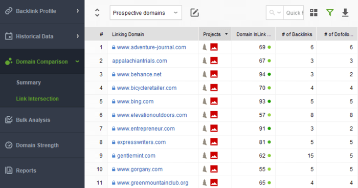Click the edit workspace pencil icon
This screenshot has height=188, width=358.
click(x=194, y=13)
